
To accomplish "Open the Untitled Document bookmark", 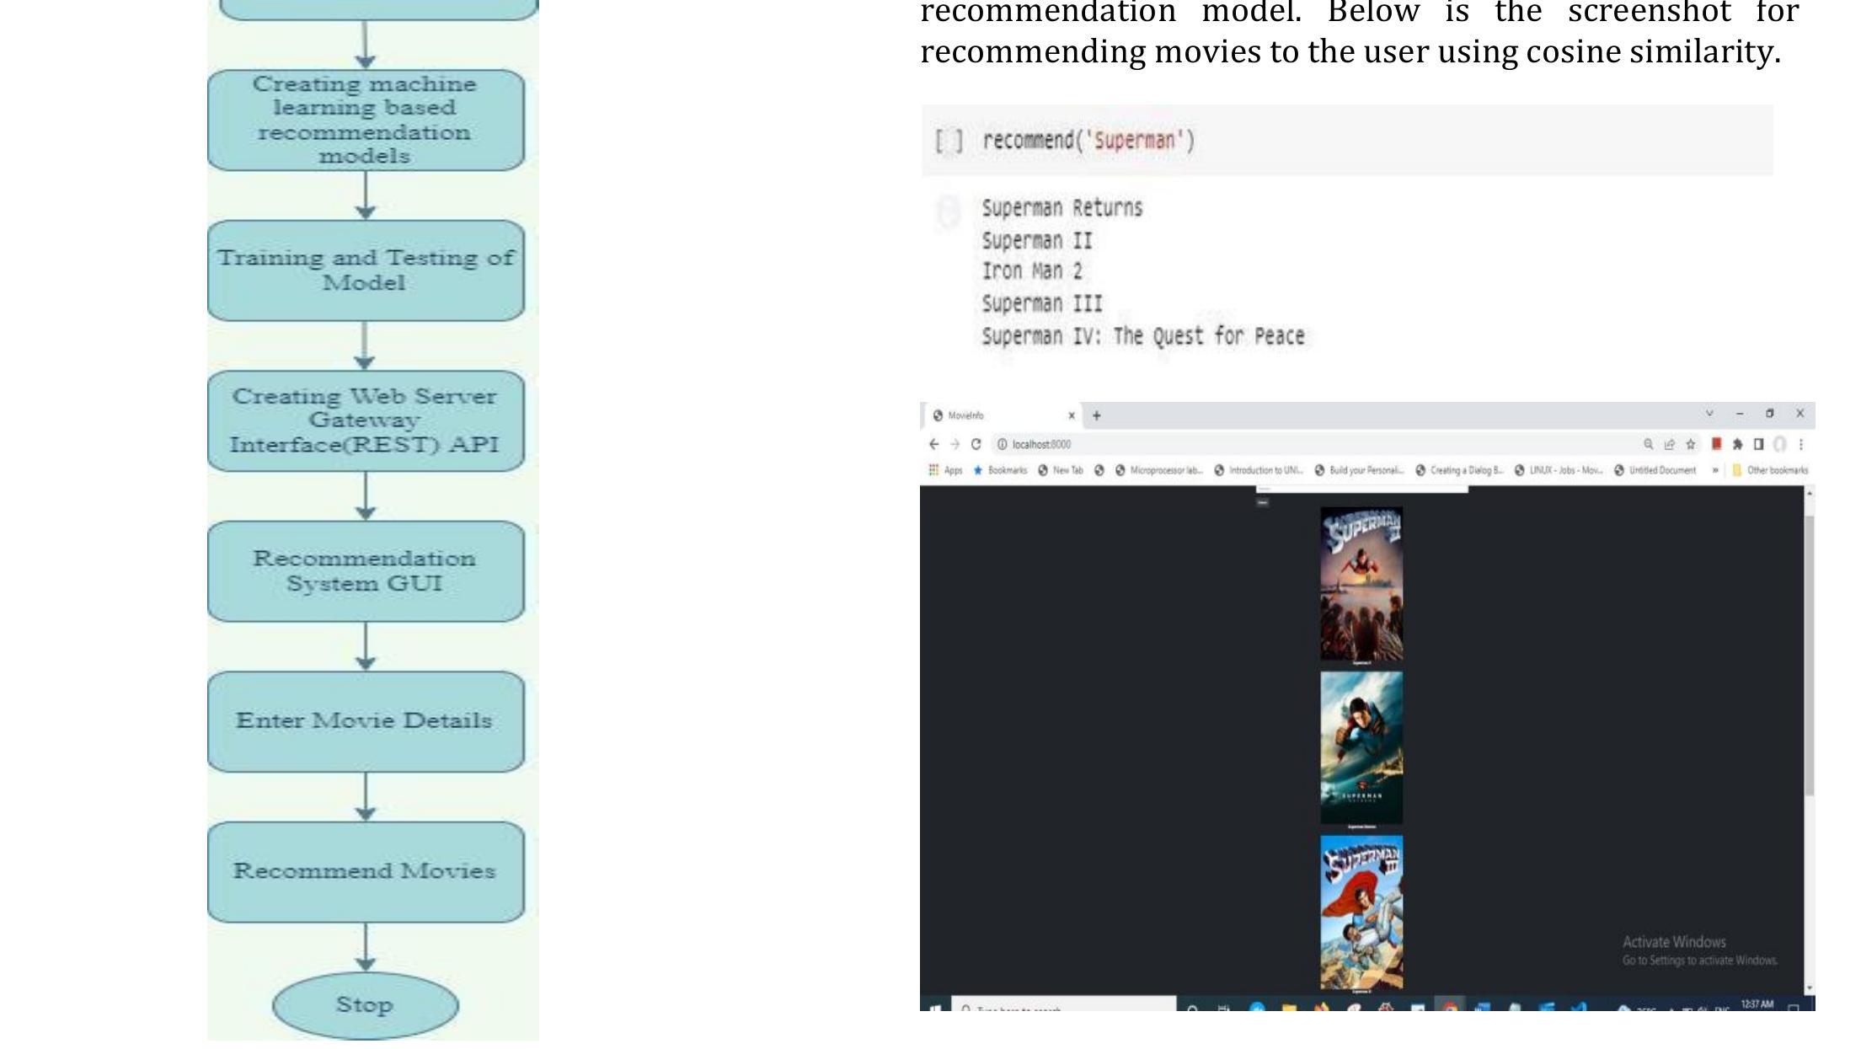I will click(1655, 470).
